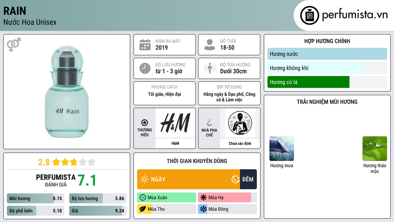The image size is (394, 222).
Task: Click the THỜI GIAN KHUYÊN DÙNG heading
Action: click(x=197, y=161)
